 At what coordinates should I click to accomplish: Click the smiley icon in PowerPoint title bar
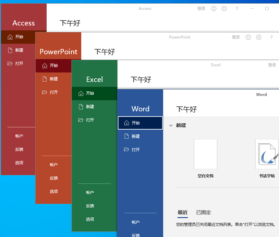click(x=248, y=37)
